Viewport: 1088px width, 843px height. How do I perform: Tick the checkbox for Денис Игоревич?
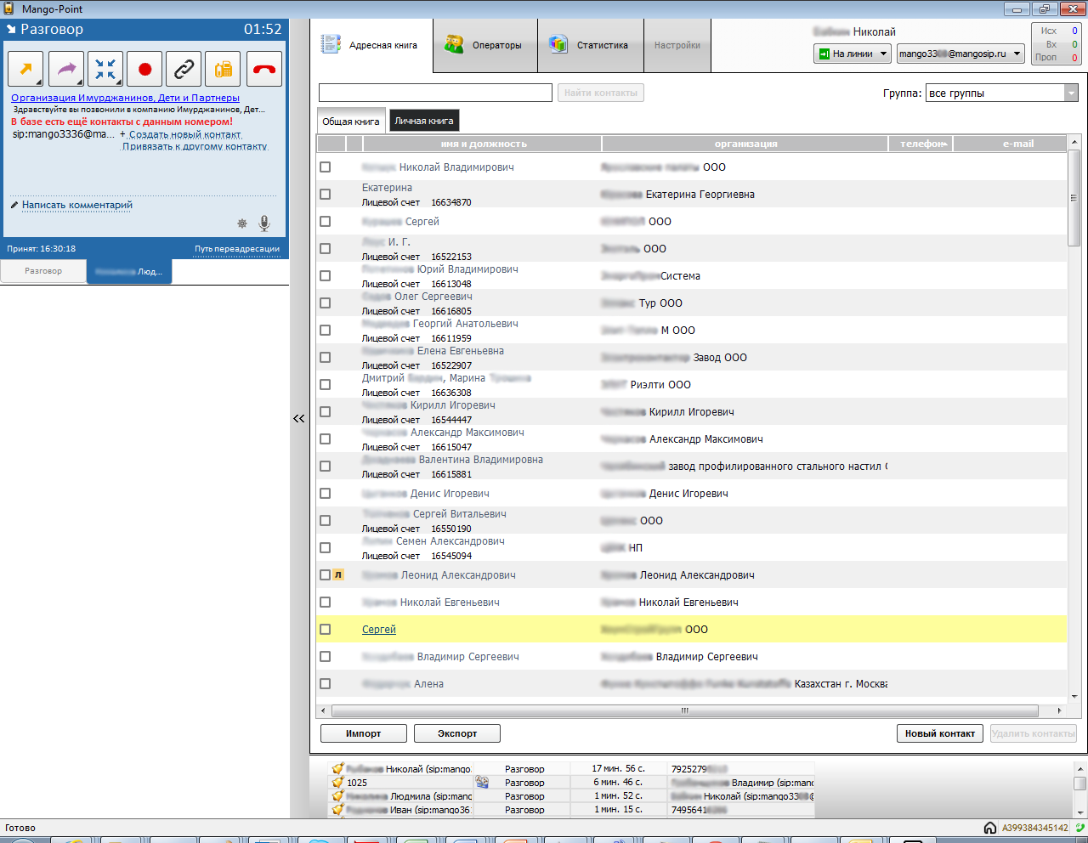[x=325, y=494]
